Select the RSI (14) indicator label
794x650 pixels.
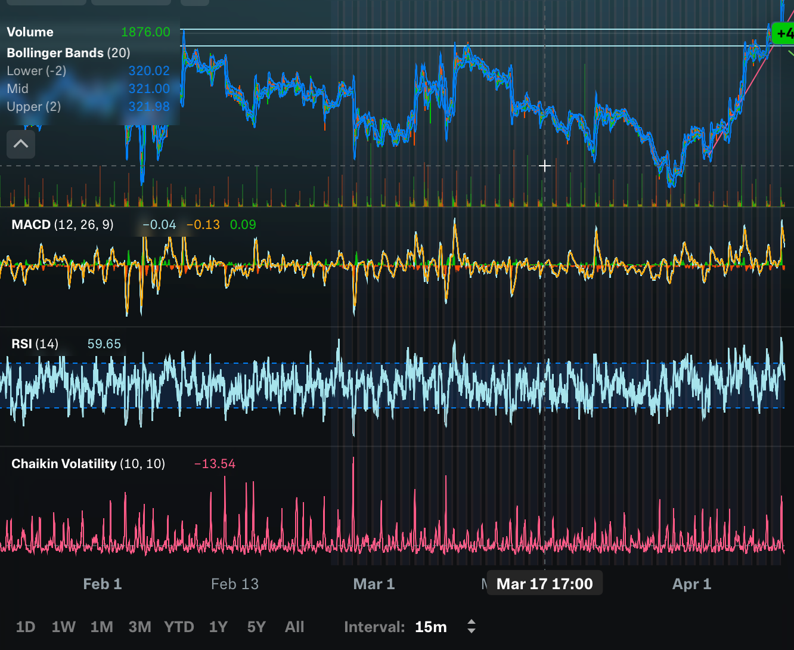(x=35, y=343)
